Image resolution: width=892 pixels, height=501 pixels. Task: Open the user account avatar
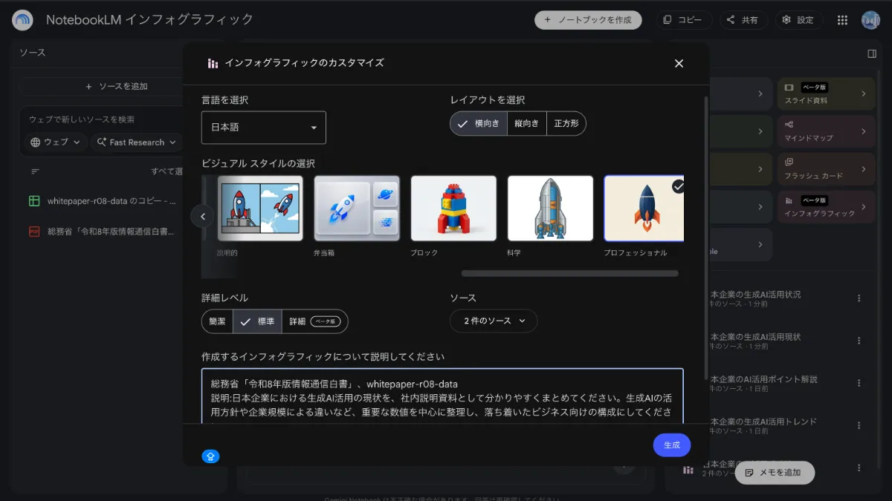[x=870, y=20]
